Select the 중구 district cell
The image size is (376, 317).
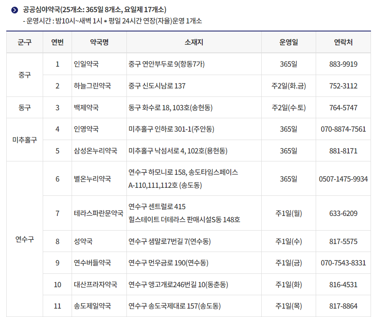coord(24,75)
